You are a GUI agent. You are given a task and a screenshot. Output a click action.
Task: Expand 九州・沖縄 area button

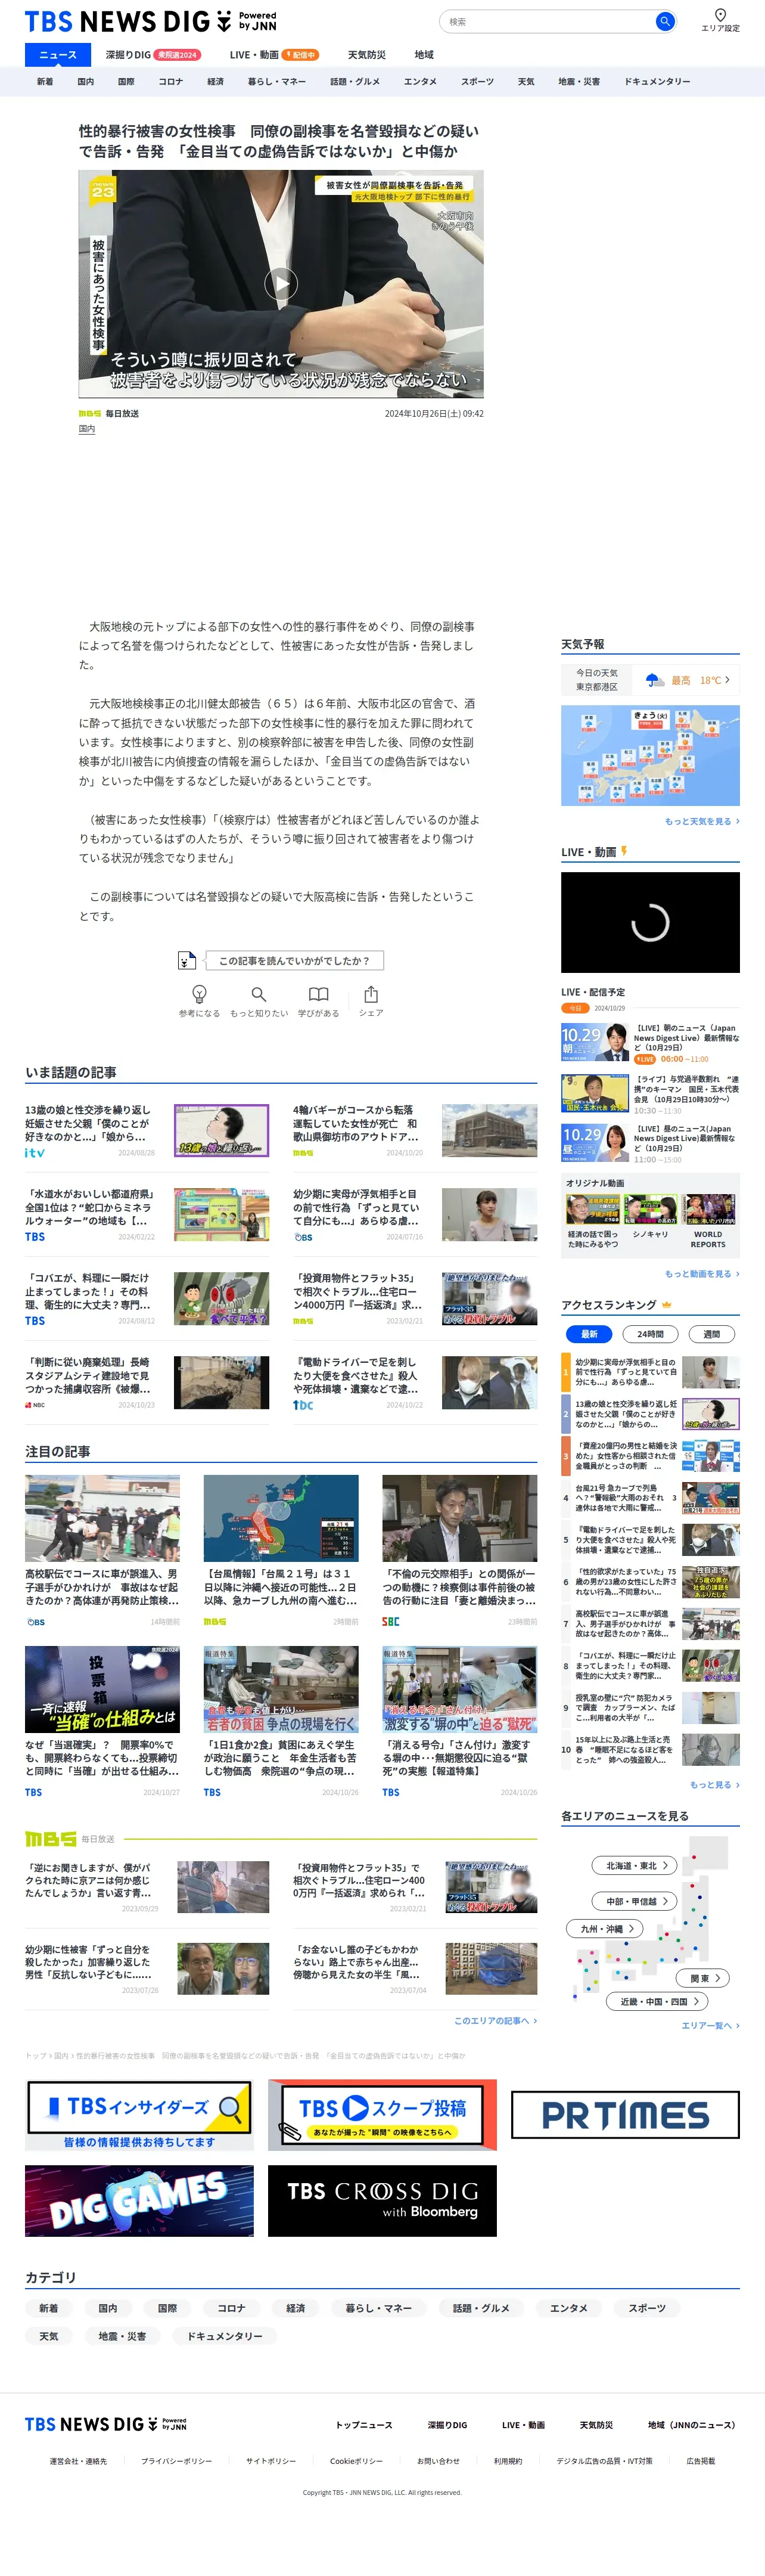(x=605, y=1929)
